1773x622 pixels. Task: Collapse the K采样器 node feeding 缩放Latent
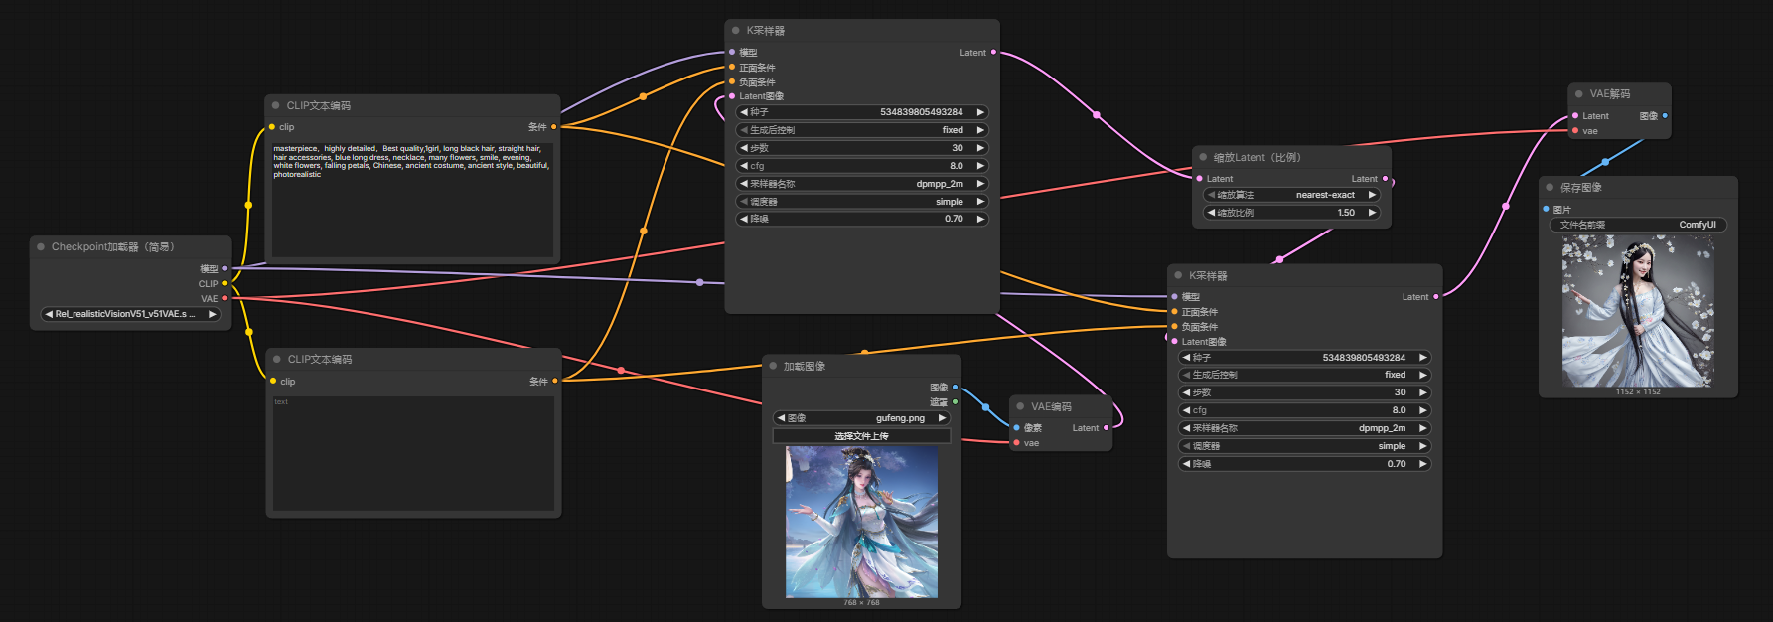click(736, 31)
